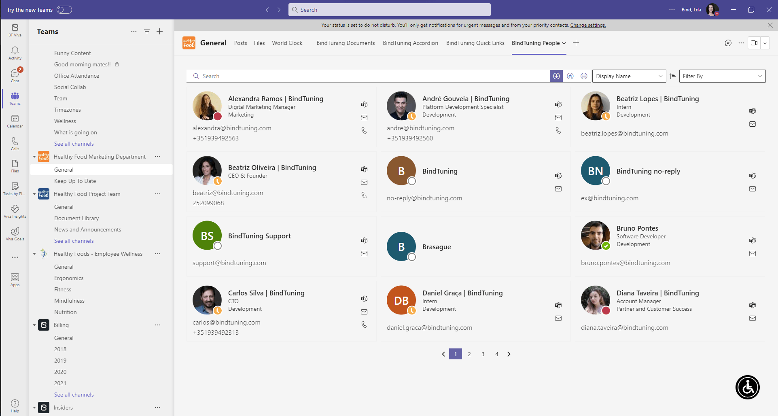Open Help in the sidebar
Screen dimensions: 778x416
[x=15, y=406]
